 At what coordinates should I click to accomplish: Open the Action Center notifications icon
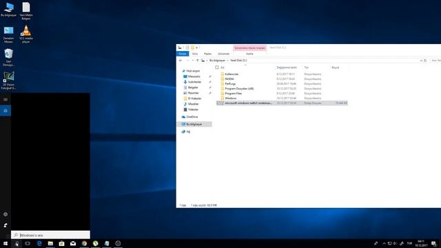pyautogui.click(x=433, y=243)
